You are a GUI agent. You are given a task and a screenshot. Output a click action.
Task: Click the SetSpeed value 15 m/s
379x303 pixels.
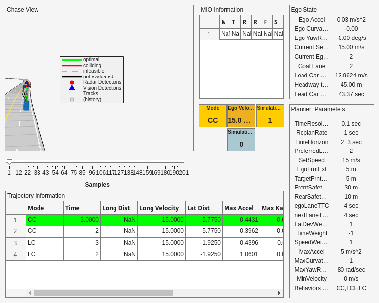(x=351, y=160)
